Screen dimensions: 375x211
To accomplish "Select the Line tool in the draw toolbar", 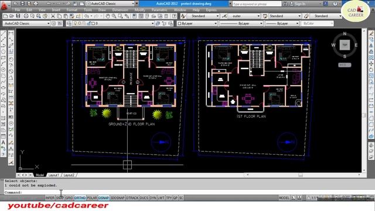I will pyautogui.click(x=4, y=33).
